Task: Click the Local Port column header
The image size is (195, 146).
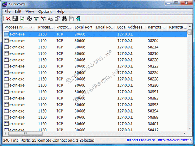Action: point(83,27)
